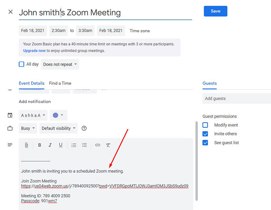271x210 pixels.
Task: Open the Does not repeat dropdown
Action: (x=60, y=64)
